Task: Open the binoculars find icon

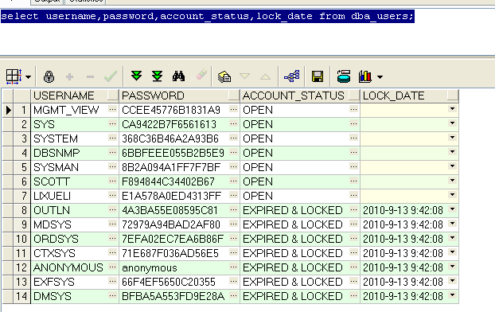Action: [178, 76]
